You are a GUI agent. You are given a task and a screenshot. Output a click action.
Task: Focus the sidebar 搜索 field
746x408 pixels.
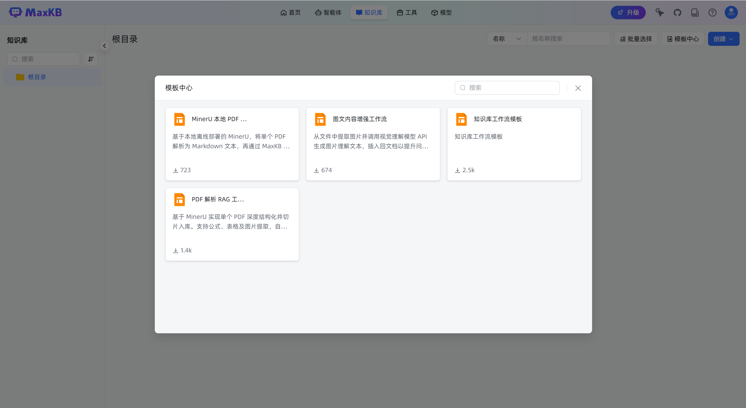[x=44, y=59]
